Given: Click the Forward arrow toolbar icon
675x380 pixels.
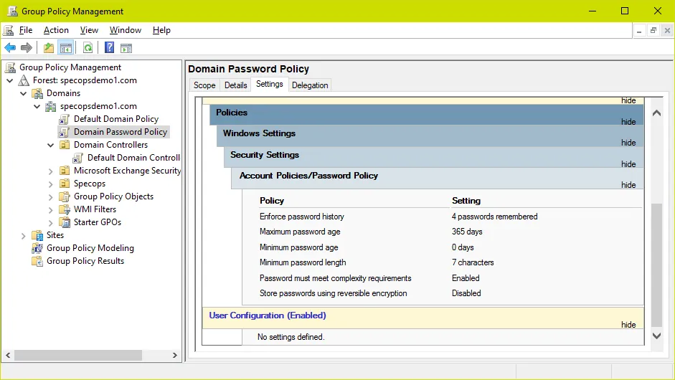Looking at the screenshot, I should (27, 48).
